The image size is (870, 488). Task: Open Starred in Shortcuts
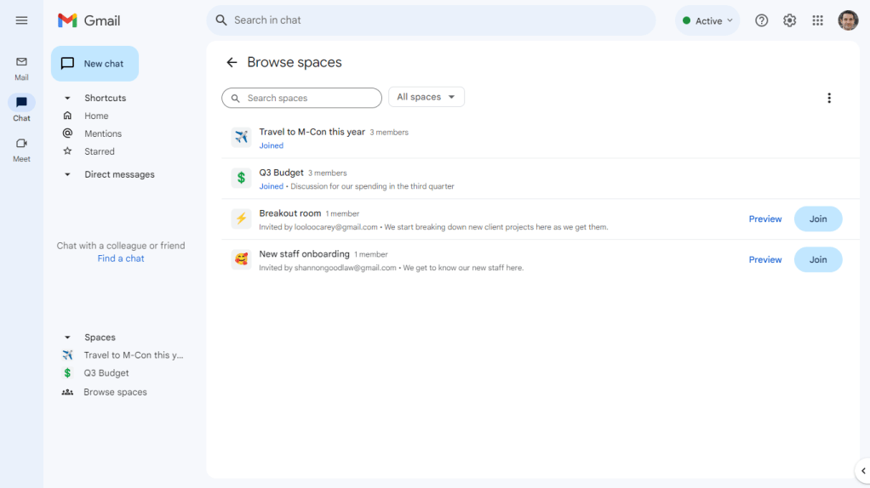coord(99,151)
